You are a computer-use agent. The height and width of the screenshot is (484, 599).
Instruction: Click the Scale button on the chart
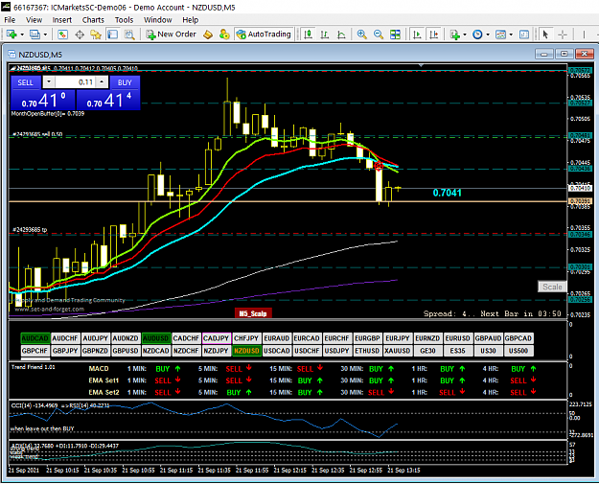(x=552, y=287)
